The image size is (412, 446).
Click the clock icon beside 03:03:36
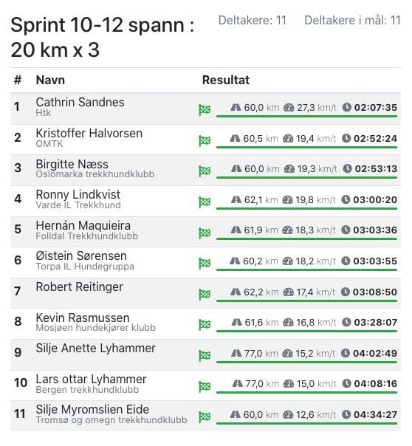tap(346, 230)
